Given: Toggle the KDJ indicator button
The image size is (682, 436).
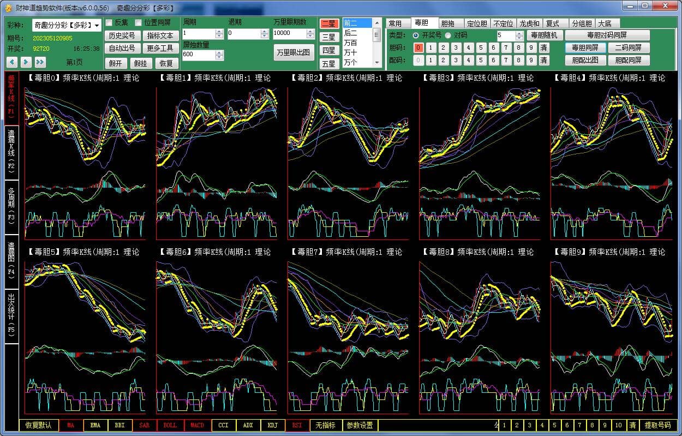Looking at the screenshot, I should click(272, 425).
